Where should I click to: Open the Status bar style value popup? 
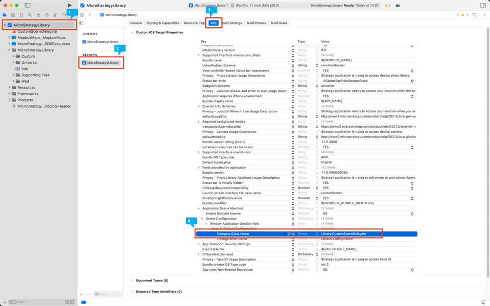[x=412, y=81]
